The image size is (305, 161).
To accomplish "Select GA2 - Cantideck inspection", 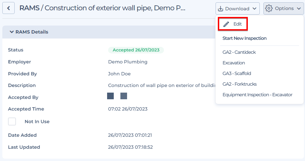I will 239,52.
